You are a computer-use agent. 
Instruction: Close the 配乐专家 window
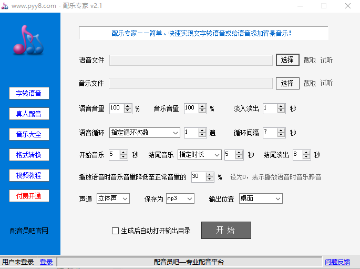pyautogui.click(x=348, y=6)
